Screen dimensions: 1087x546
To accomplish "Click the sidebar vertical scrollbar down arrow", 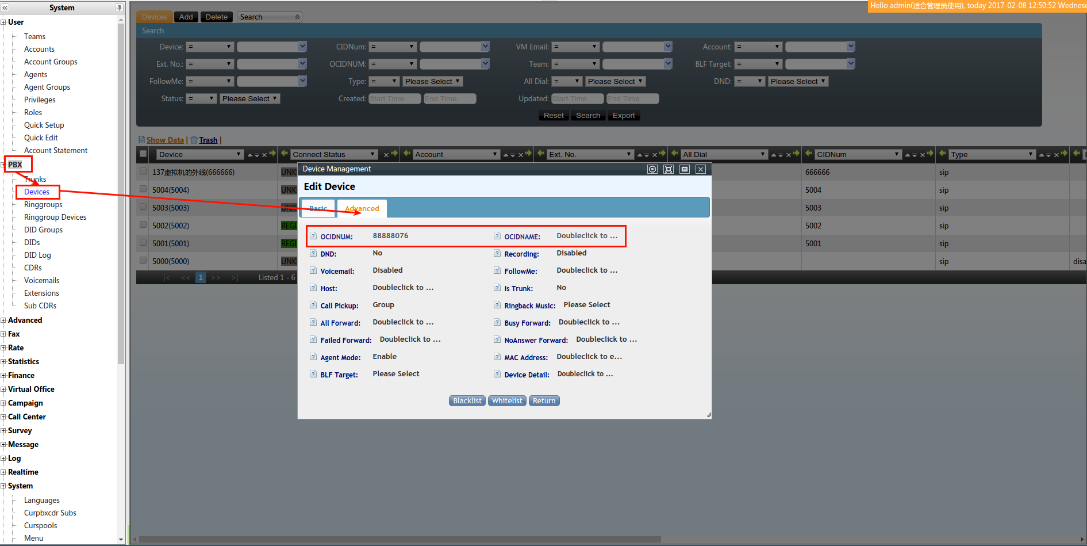I will coord(121,540).
